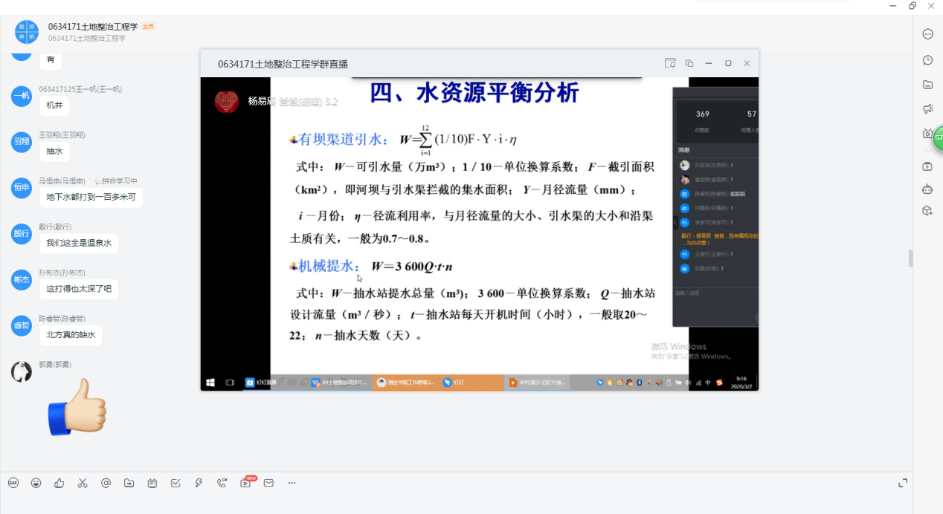This screenshot has width=943, height=514.
Task: Open more toolbar actions via ellipsis icon
Action: coord(292,483)
